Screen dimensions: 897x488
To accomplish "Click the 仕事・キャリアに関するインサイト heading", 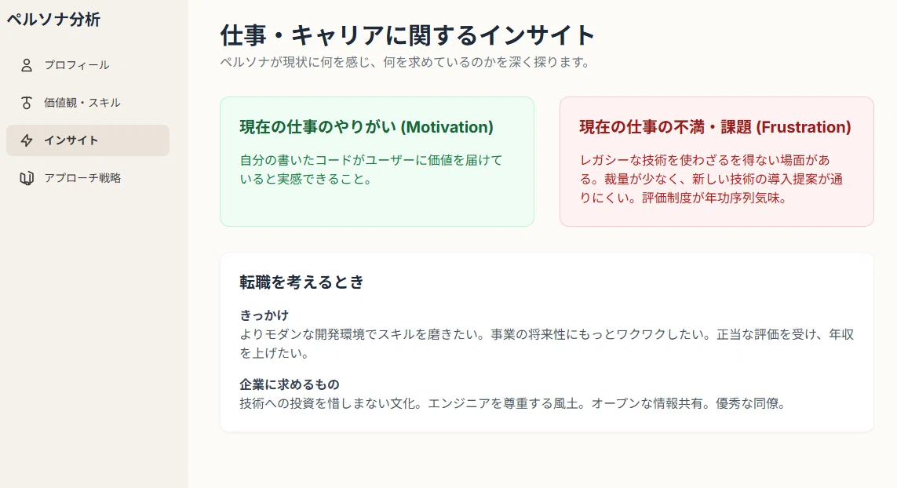I will tap(408, 35).
